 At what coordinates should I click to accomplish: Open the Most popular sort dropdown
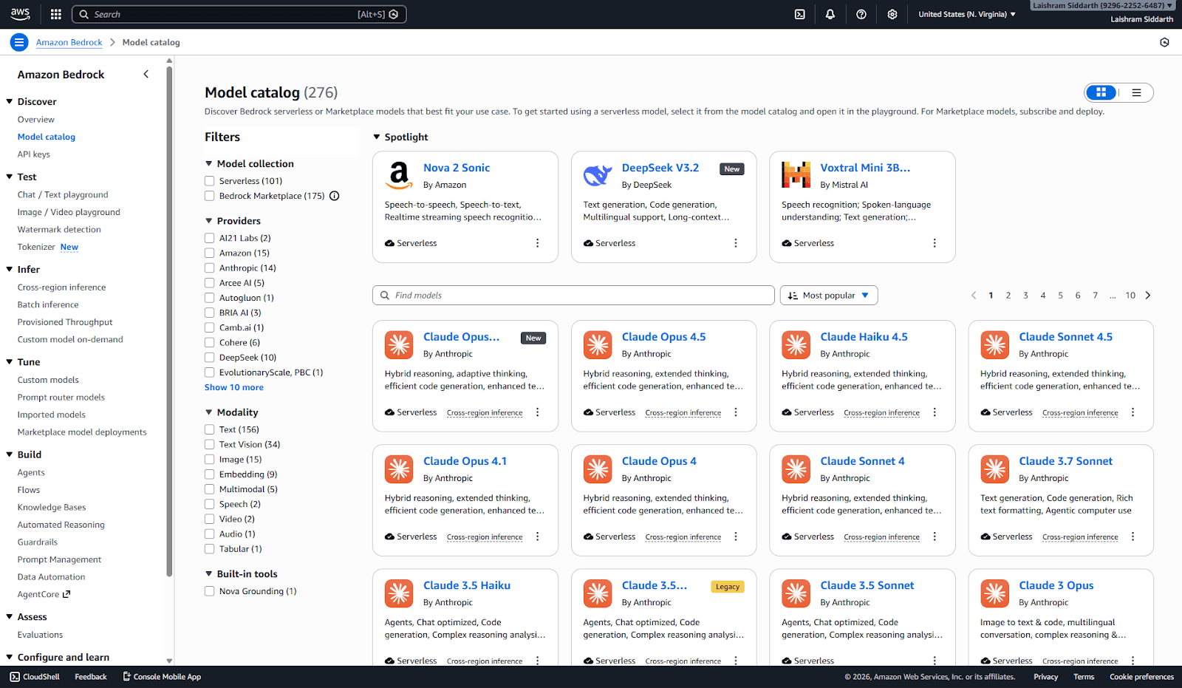[829, 295]
